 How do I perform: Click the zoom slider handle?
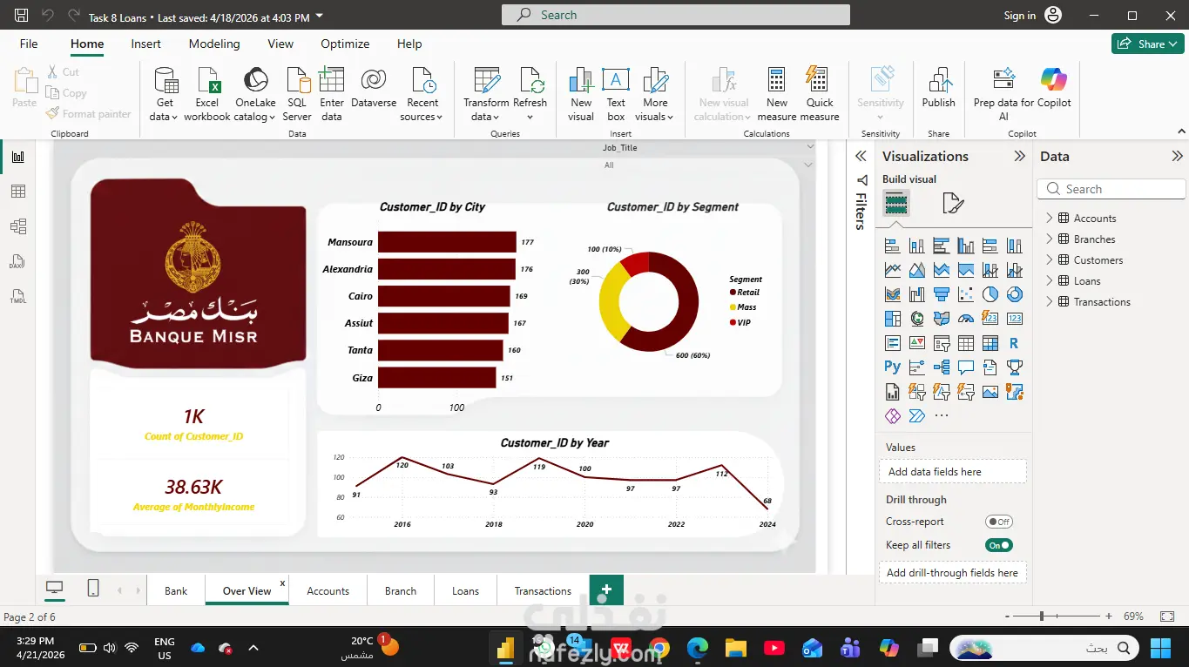tap(1042, 616)
